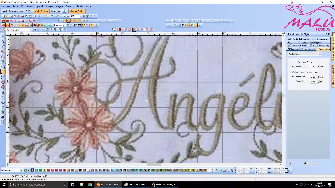Open the Arquivo menu
The height and width of the screenshot is (188, 335).
coord(7,6)
